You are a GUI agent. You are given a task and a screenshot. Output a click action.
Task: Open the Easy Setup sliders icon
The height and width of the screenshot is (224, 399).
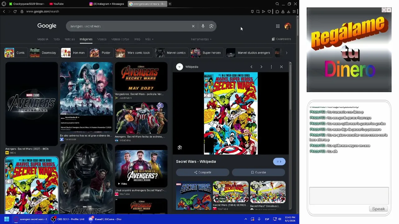[x=294, y=12]
